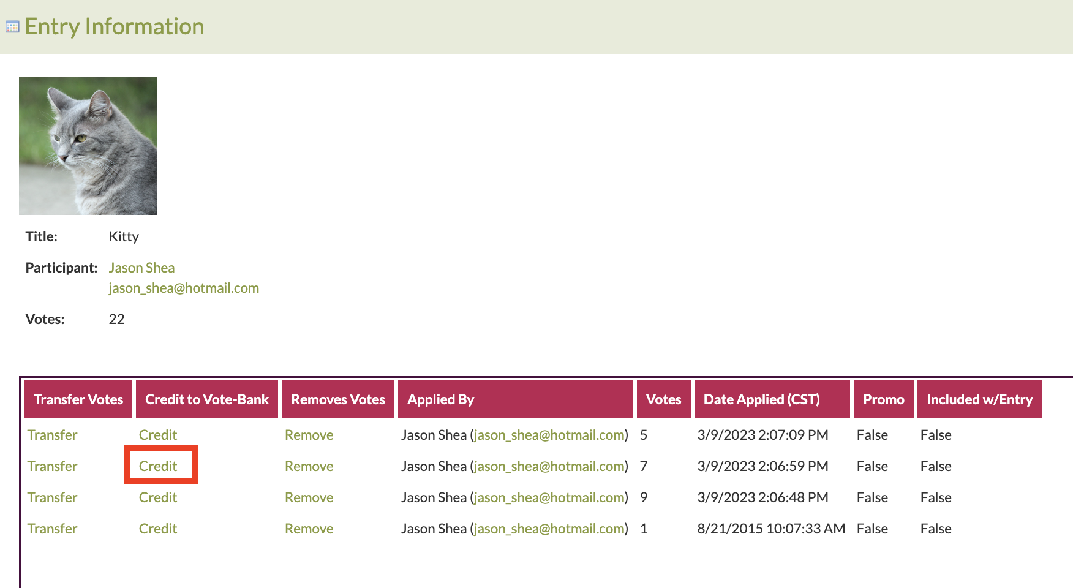Screen dimensions: 1073x588
Task: Click the Title: field label
Action: 42,236
